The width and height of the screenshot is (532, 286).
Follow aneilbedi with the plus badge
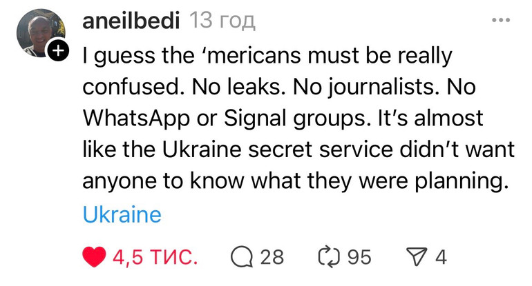coord(59,50)
